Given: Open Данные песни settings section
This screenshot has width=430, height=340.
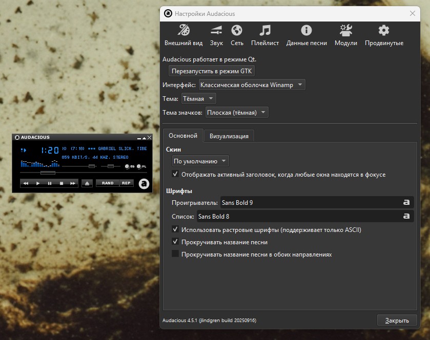Looking at the screenshot, I should pos(306,35).
